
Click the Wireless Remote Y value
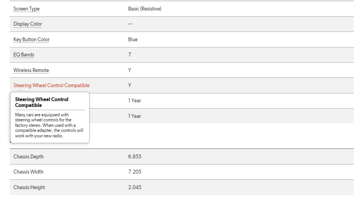pyautogui.click(x=130, y=70)
